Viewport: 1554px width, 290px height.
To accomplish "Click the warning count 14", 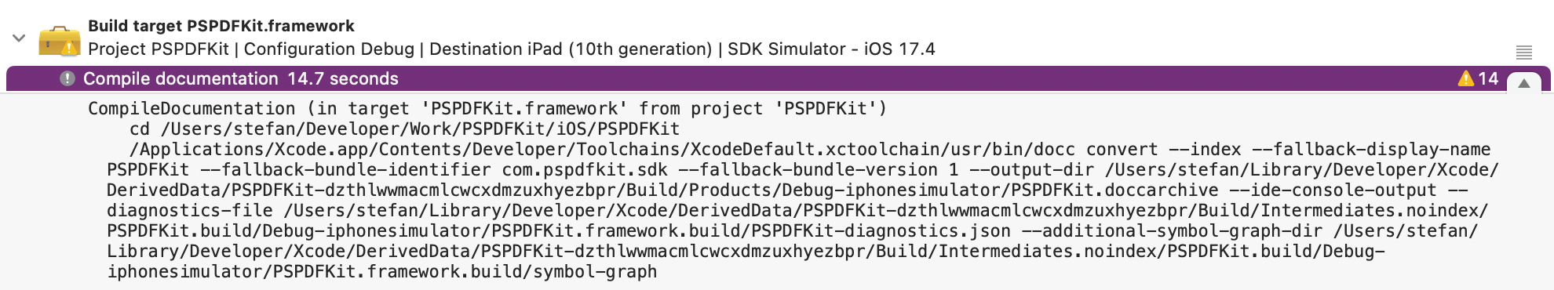I will point(1488,78).
